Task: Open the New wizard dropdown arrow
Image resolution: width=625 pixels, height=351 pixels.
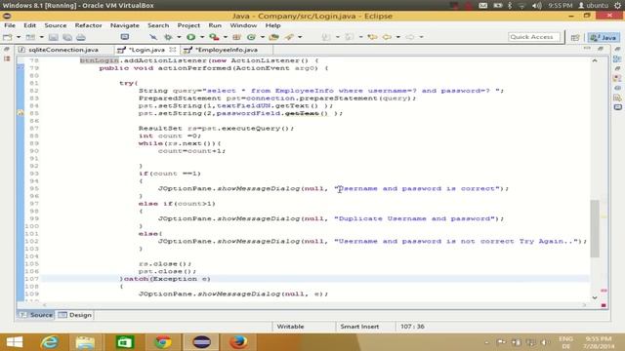Action: point(19,37)
